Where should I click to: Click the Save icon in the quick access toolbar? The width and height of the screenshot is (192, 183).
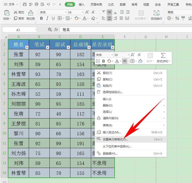tap(25, 5)
